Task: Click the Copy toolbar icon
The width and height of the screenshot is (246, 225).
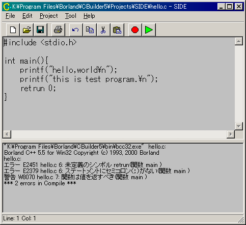Action: [90, 30]
